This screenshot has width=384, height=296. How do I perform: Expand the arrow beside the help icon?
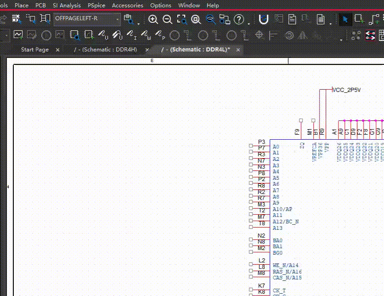(249, 24)
